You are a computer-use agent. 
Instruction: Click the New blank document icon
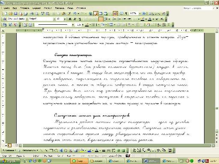point(6,14)
